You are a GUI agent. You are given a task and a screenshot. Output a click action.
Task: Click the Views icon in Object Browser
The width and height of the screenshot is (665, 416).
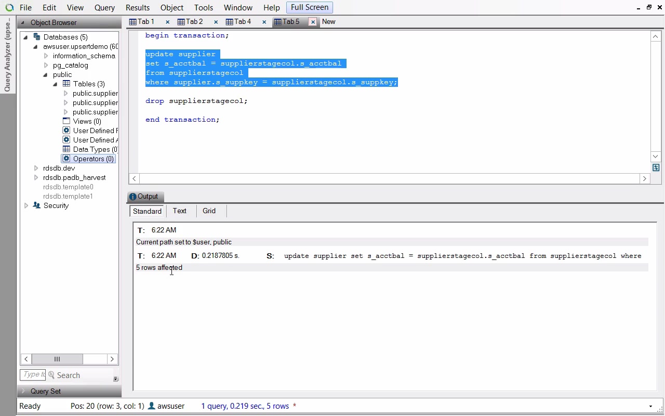pos(66,121)
